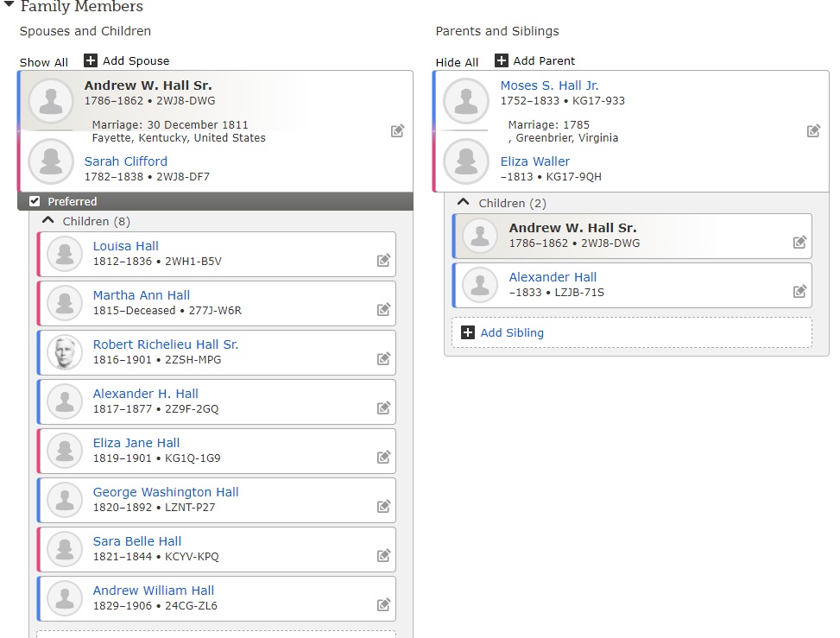Click edit icon for Moses and Eliza's marriage
This screenshot has height=638, width=840.
point(813,130)
